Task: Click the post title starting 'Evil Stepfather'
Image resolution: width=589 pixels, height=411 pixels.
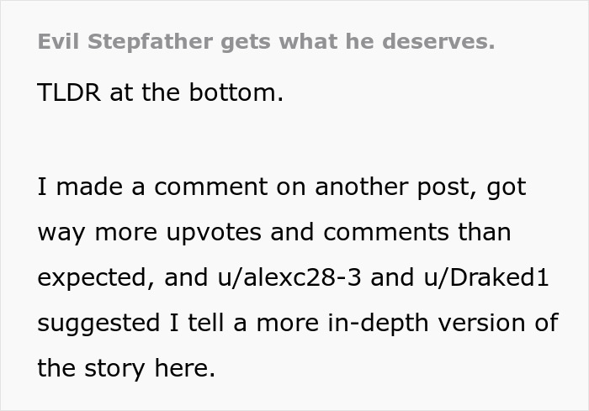Action: [266, 41]
